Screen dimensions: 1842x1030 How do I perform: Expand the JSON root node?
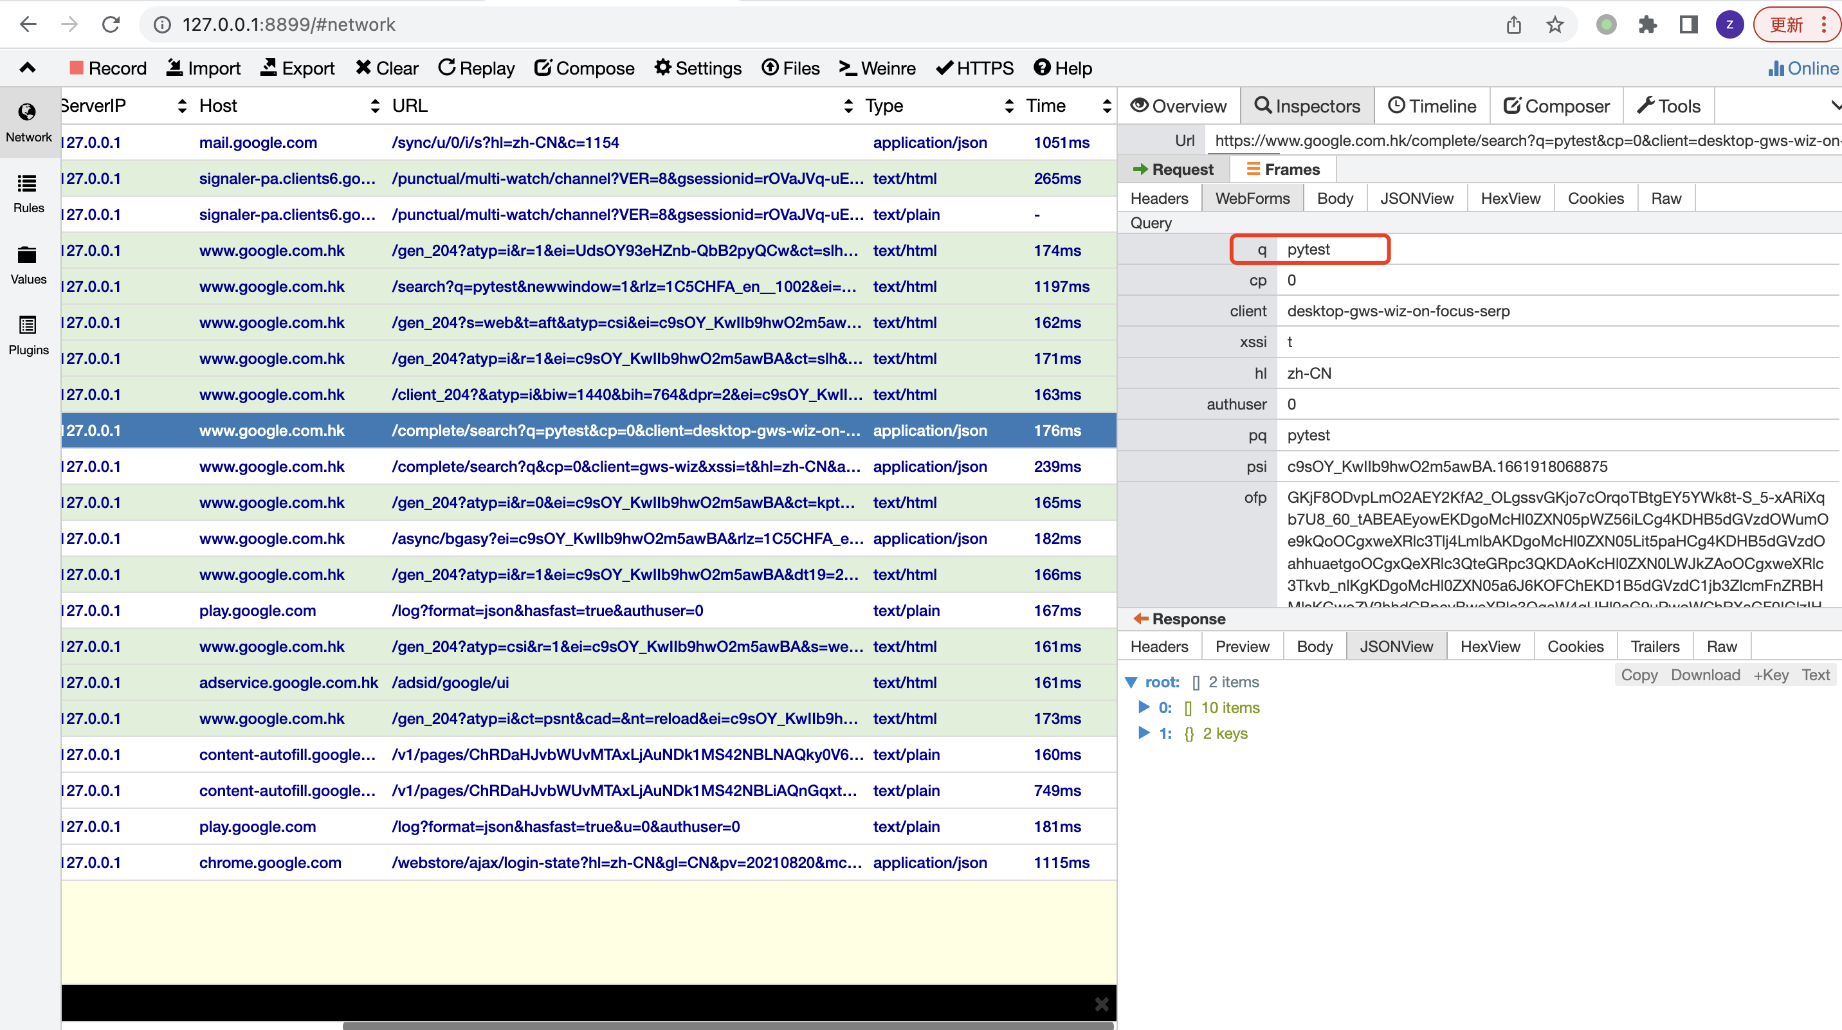coord(1131,682)
